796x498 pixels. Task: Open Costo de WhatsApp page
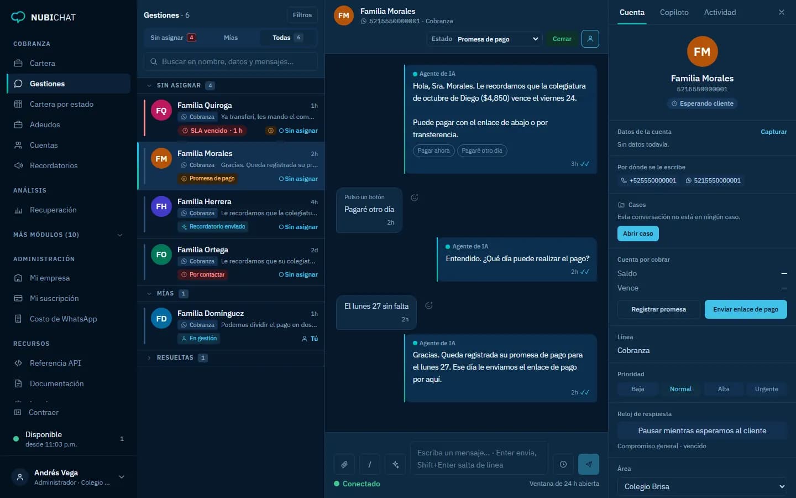tap(69, 319)
